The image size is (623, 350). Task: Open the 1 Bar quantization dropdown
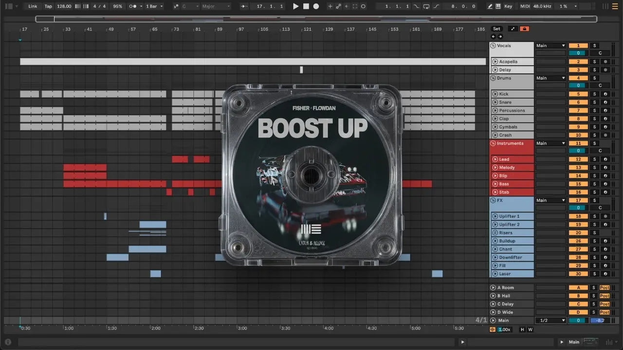pyautogui.click(x=155, y=6)
